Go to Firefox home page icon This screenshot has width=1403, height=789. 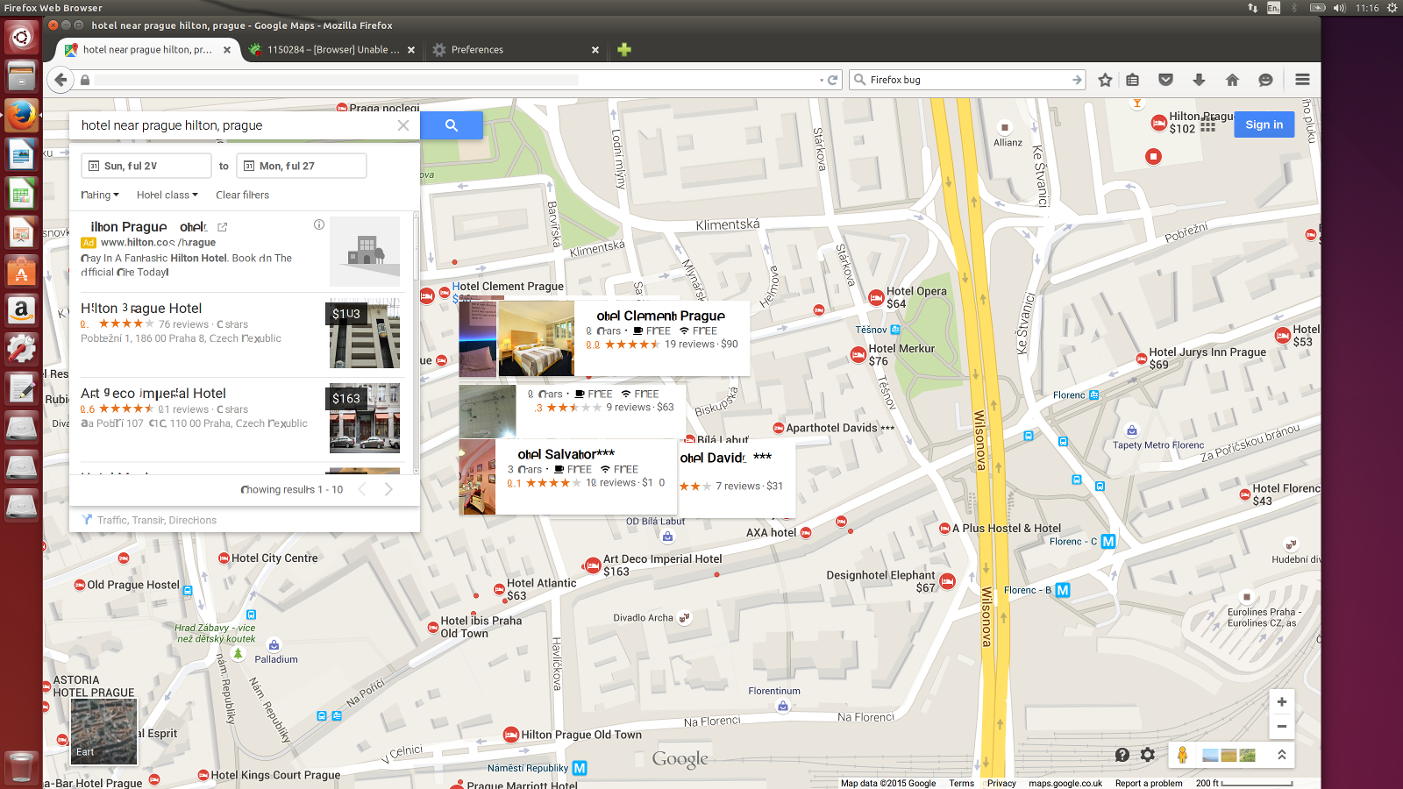point(1232,80)
